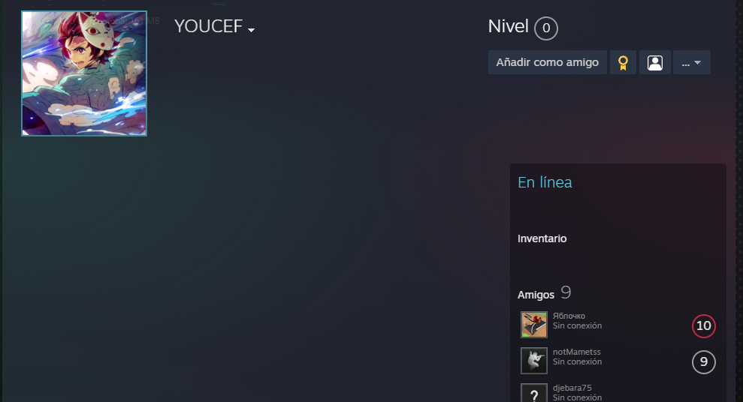This screenshot has width=743, height=402.
Task: Open djebara75's question mark avatar
Action: [534, 393]
